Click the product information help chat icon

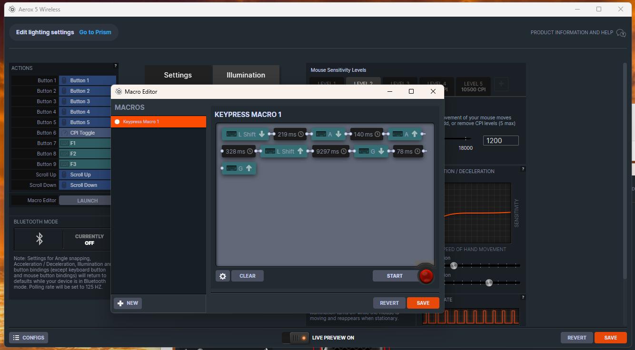click(621, 33)
